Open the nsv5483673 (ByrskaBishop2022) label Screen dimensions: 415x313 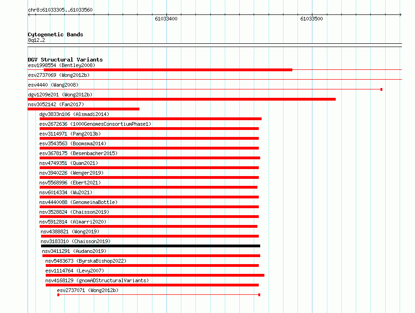click(x=86, y=261)
